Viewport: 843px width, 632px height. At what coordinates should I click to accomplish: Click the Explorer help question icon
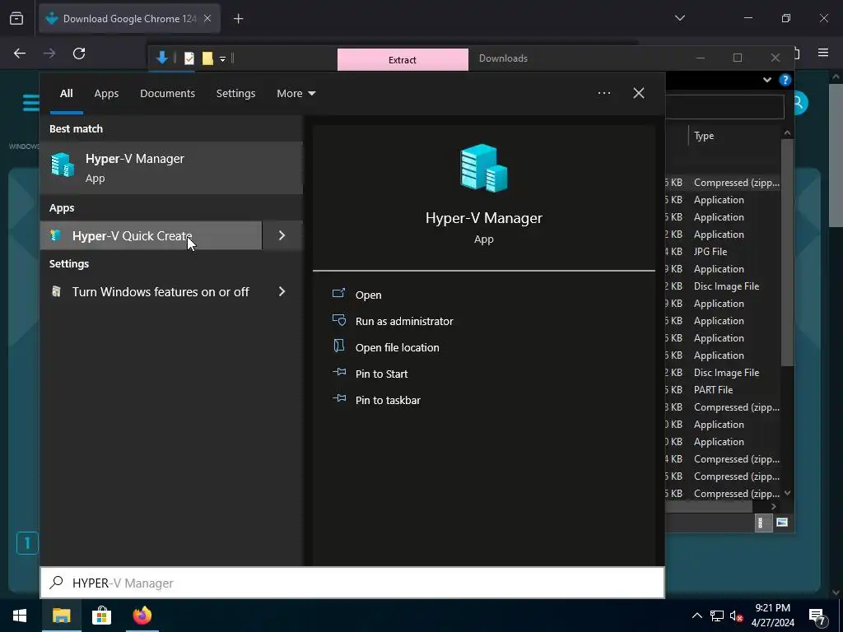[785, 80]
